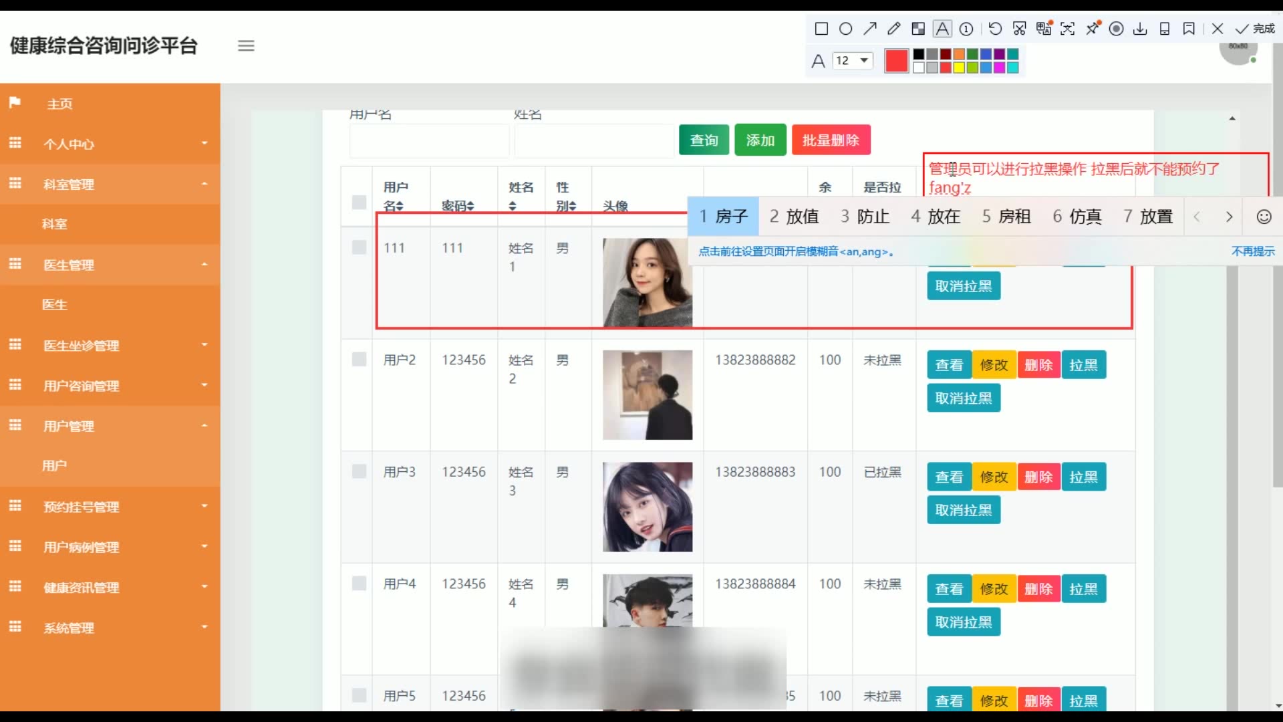Check the checkbox for 用户2 row
The image size is (1283, 722).
(359, 360)
